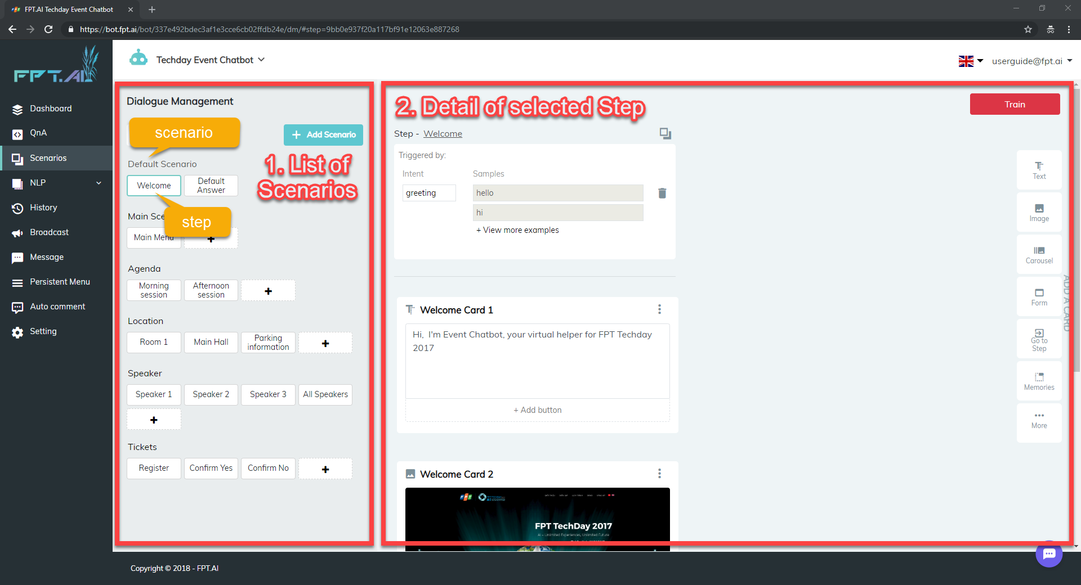Delete the greeting intent trigger
The width and height of the screenshot is (1081, 585).
662,193
